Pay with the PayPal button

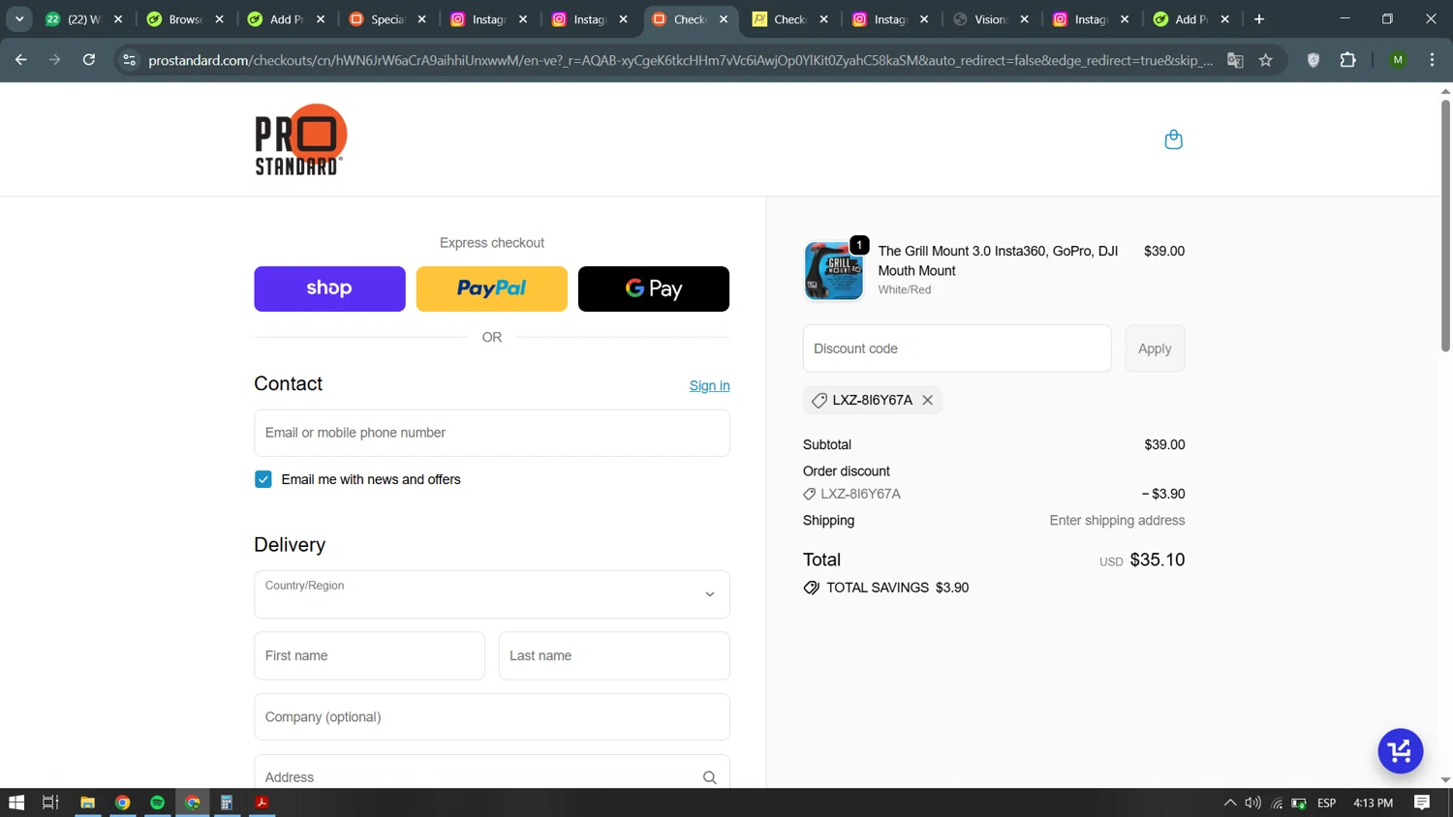(491, 288)
